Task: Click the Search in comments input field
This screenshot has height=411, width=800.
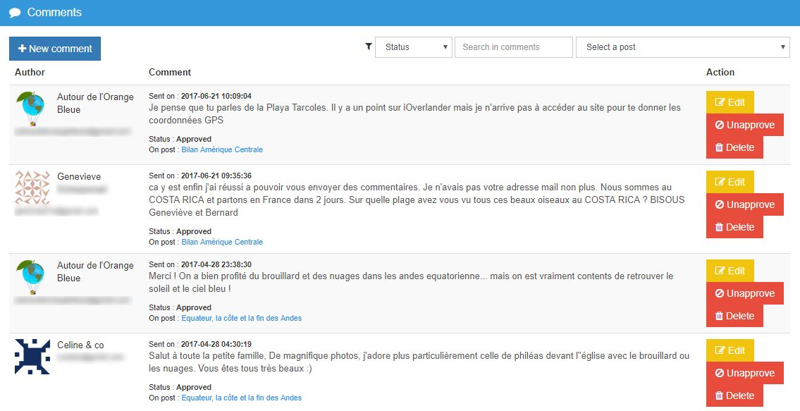Action: click(x=513, y=47)
